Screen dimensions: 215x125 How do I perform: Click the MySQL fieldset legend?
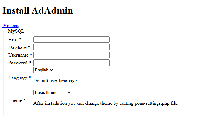pos(16,31)
